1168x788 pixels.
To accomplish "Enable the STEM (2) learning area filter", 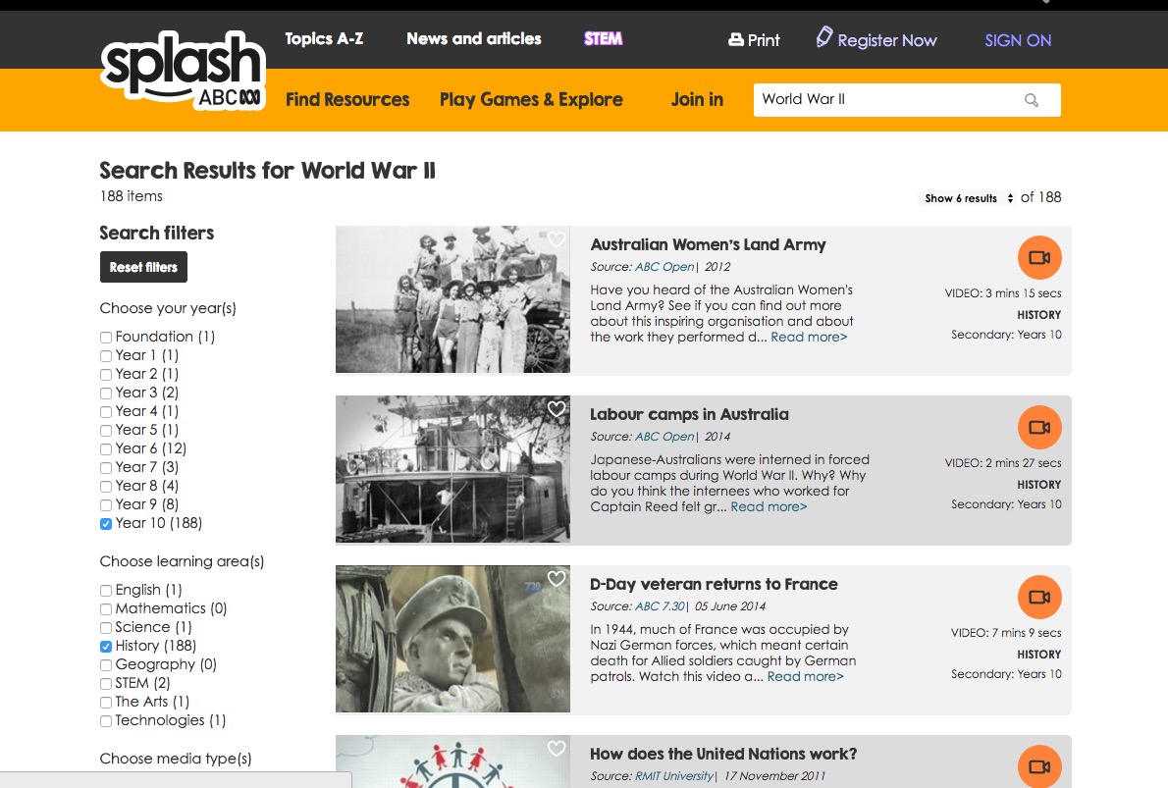I will coord(106,684).
